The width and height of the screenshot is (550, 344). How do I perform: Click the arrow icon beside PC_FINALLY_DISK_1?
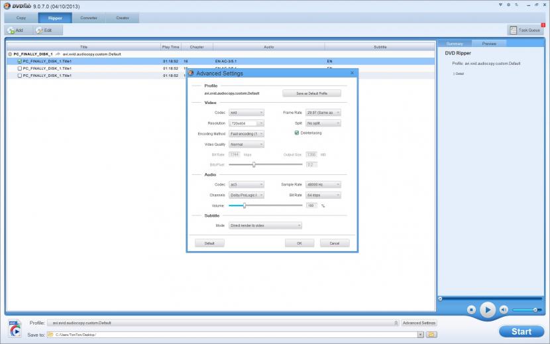[x=58, y=54]
